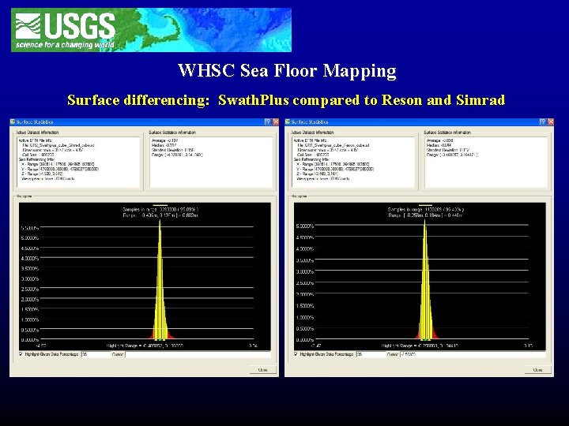
Task: Click the Highlight Range text below left histogram
Action: [145, 346]
